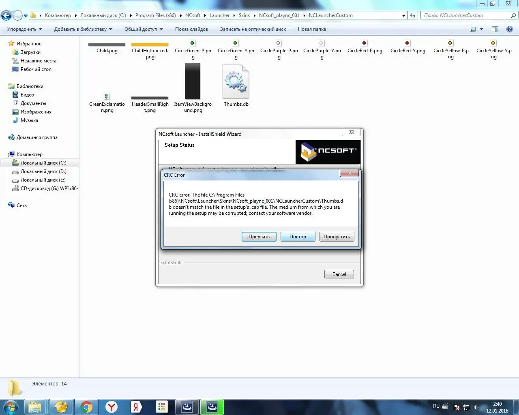
Task: Open view options dropdown arrow
Action: pos(482,29)
